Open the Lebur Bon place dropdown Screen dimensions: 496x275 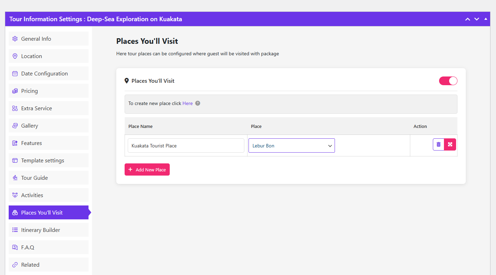click(292, 146)
